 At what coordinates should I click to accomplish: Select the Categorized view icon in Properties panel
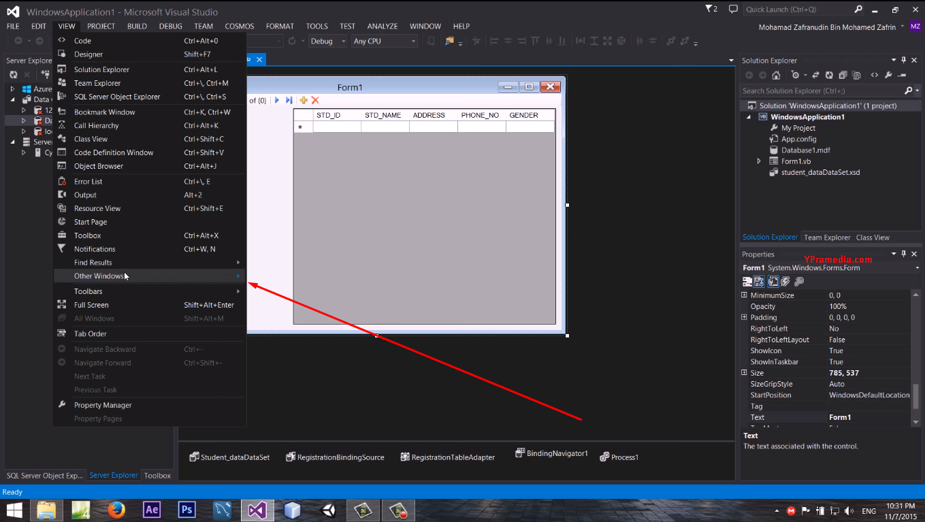point(747,281)
